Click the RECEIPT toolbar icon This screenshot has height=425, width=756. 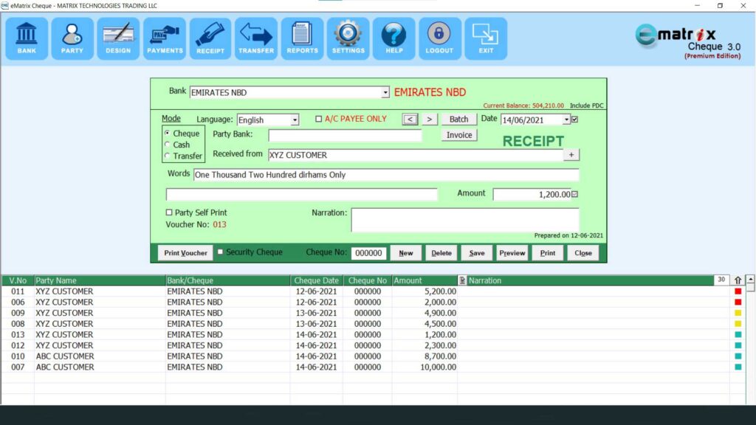point(210,38)
